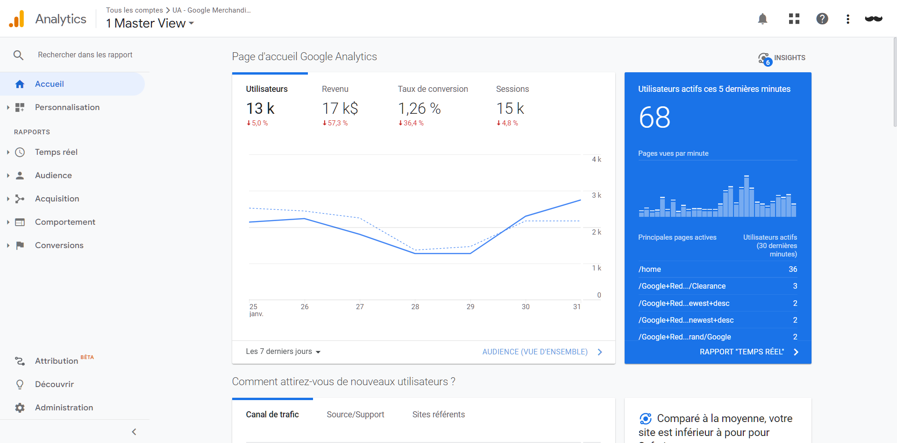
Task: Click the Attribution path icon
Action: pos(20,361)
